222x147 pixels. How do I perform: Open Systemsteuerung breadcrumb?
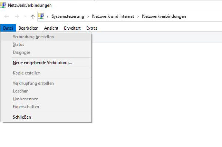(68, 16)
